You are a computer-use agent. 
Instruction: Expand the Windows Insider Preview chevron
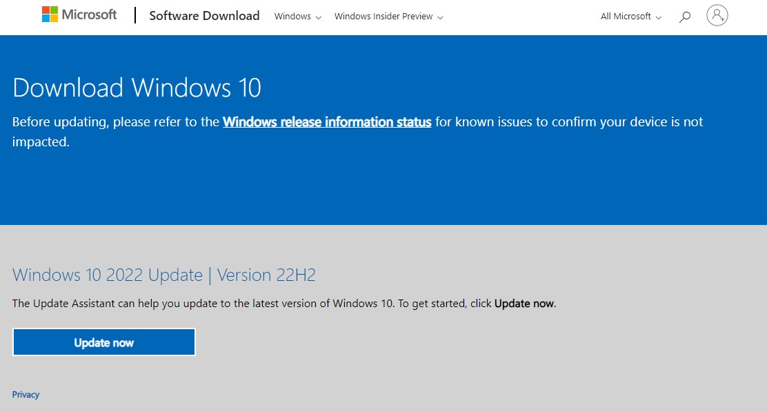441,17
